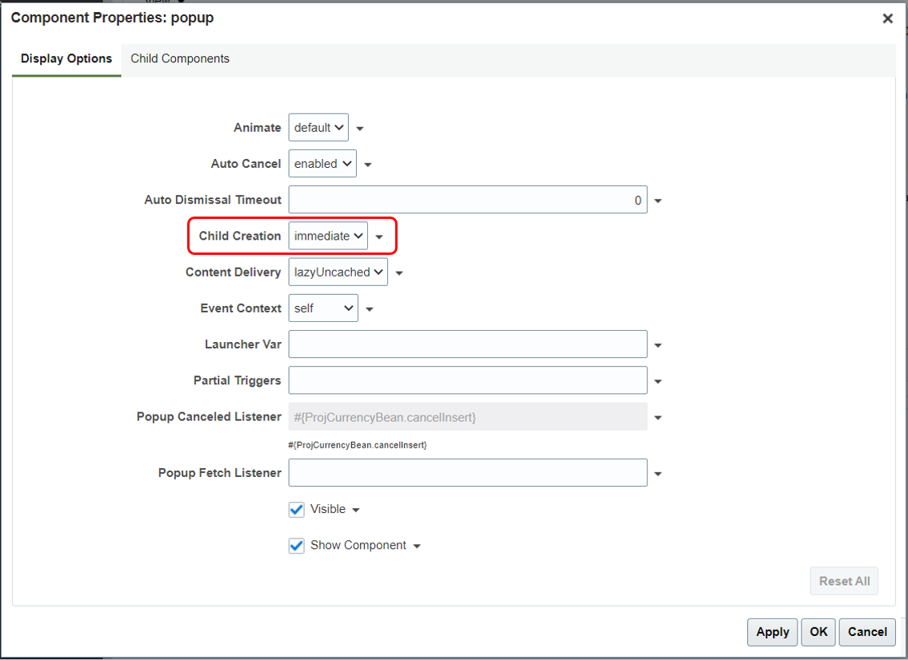Expand the Animate dropdown list
The height and width of the screenshot is (660, 908).
coord(318,127)
